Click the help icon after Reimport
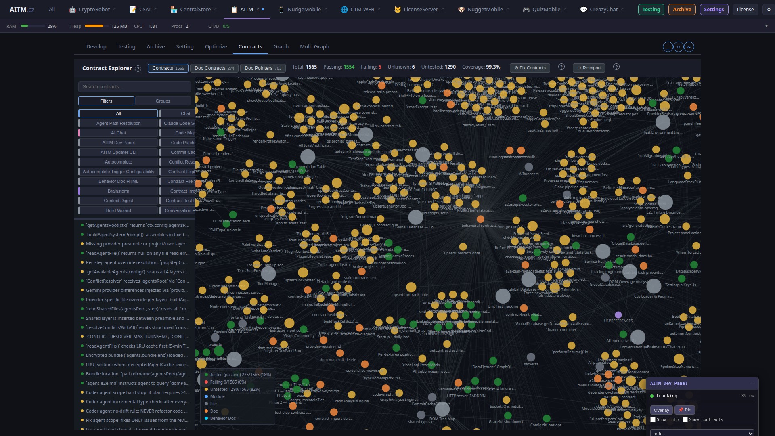The image size is (775, 436). (616, 67)
